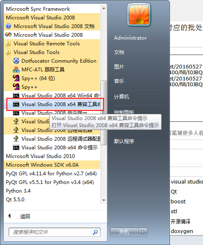Viewport: 203px width, 245px height.
Task: Open the Microsoft Sync Framework folder
Action: tap(38, 9)
